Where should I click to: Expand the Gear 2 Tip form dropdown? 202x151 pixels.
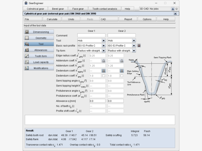(134, 51)
